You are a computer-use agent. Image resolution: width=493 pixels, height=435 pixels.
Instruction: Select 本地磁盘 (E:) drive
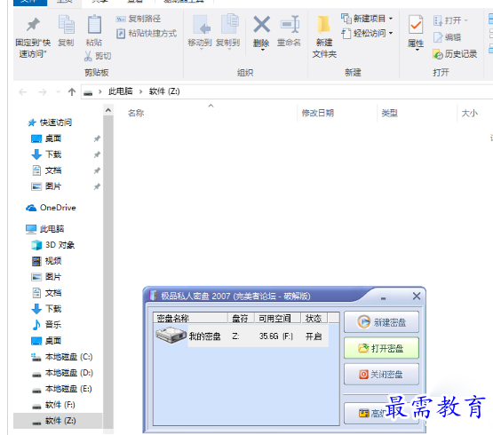point(62,389)
